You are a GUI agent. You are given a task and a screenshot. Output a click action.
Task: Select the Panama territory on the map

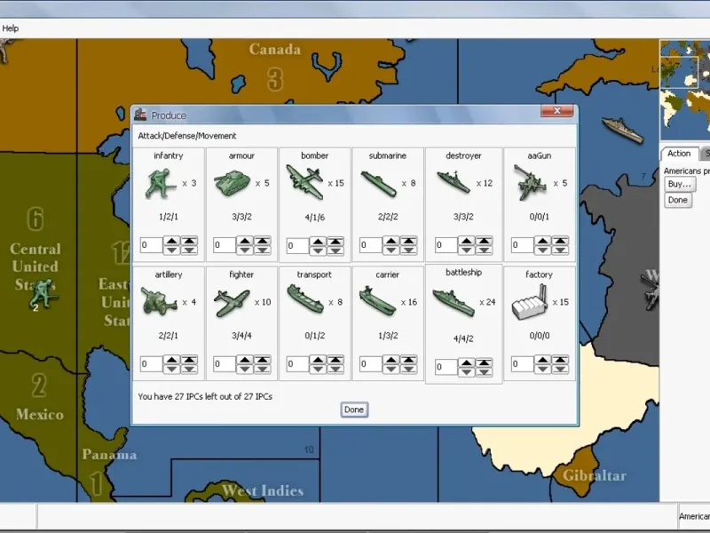pos(109,454)
